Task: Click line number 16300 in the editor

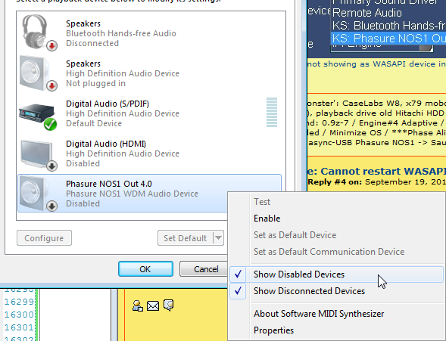Action: (19, 315)
